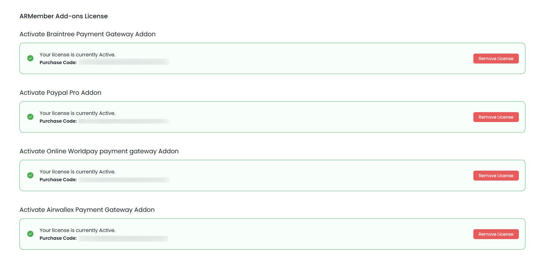The width and height of the screenshot is (543, 258).
Task: Click the active-status circle beside Paypal Pro code
Action: (x=30, y=117)
